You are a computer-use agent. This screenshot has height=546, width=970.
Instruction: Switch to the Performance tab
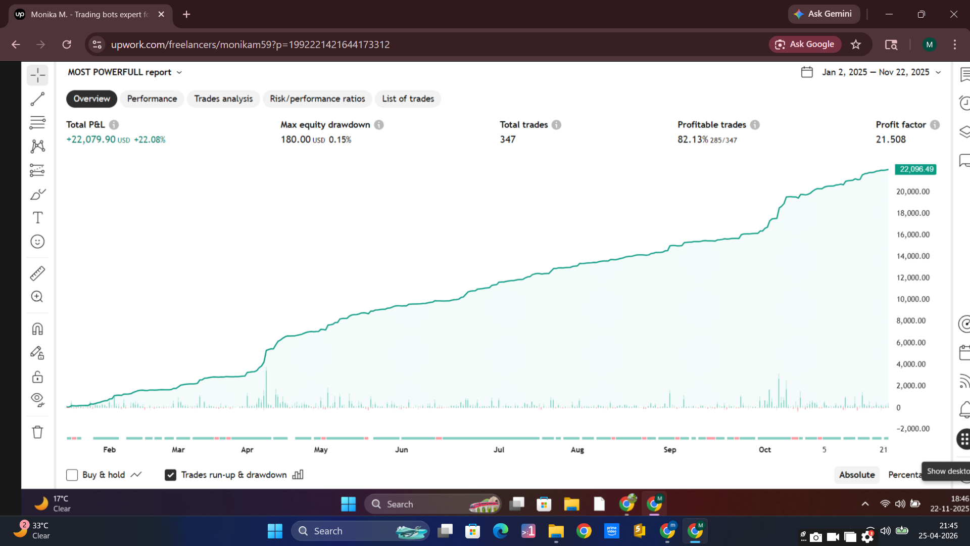coord(152,99)
